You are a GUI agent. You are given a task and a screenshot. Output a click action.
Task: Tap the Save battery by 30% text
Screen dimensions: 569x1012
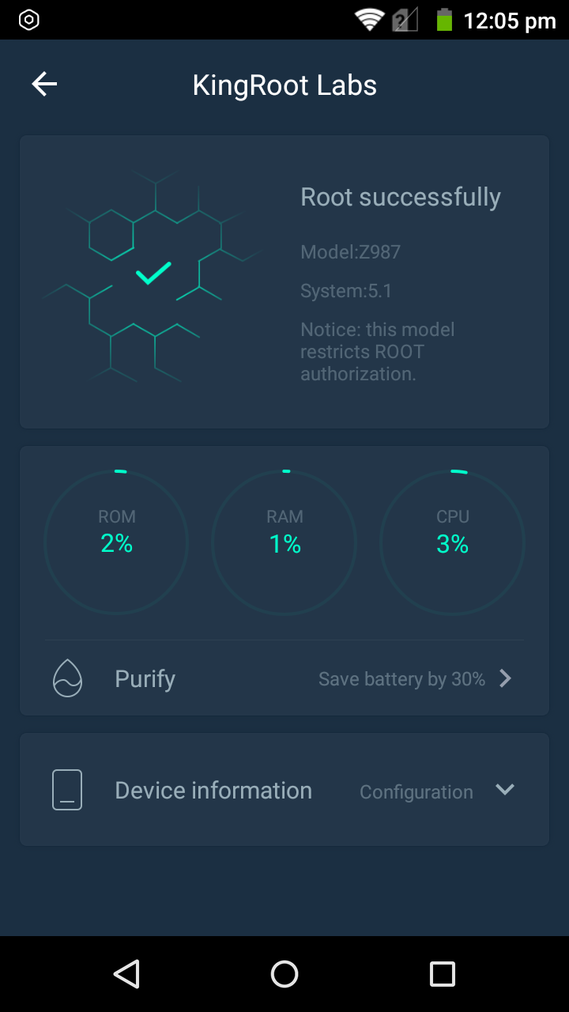401,679
